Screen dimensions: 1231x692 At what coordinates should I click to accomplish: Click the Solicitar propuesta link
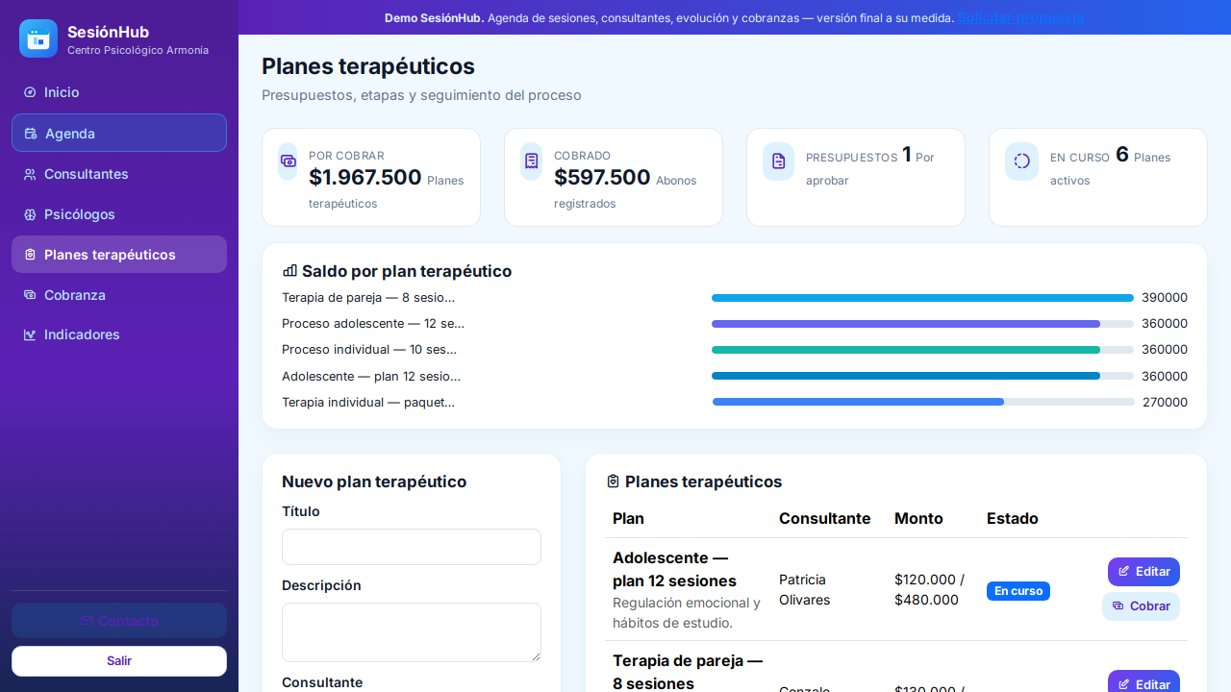pos(1020,17)
